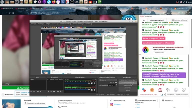Adjust transition duration 300 ms stepper
Viewport: 192px width, 108px height.
click(x=114, y=85)
